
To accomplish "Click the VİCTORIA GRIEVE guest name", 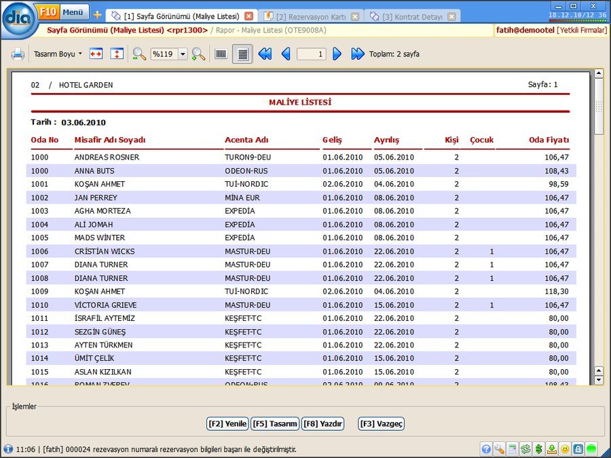I will [x=106, y=305].
